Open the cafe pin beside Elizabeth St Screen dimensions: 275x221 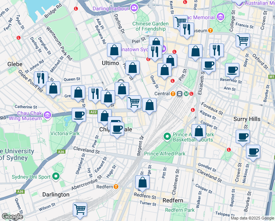click(x=208, y=65)
